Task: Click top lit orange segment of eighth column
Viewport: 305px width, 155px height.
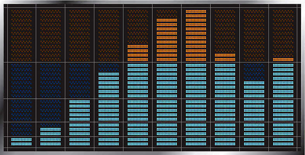Action: tap(225, 55)
